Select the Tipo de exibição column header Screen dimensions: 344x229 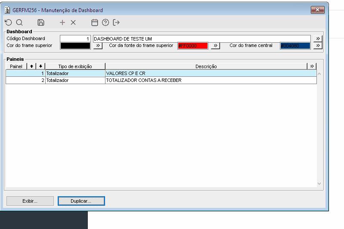(75, 66)
